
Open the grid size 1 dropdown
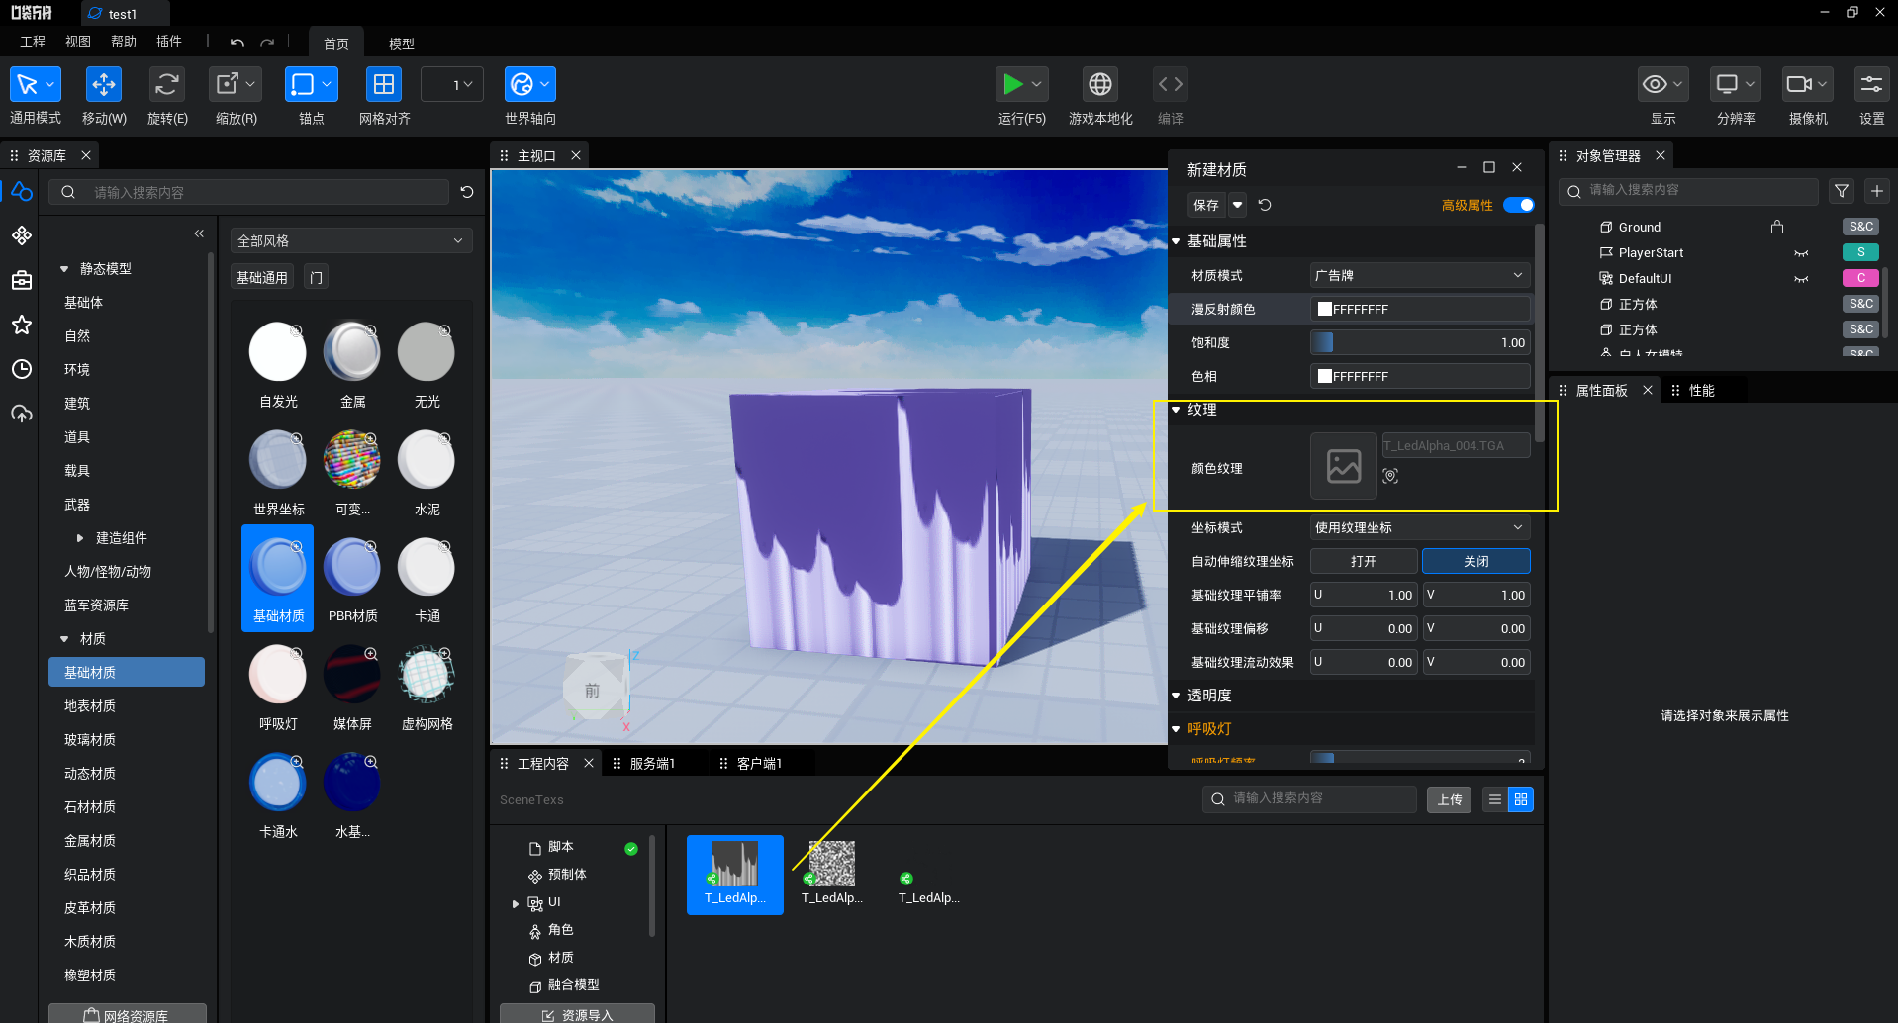pos(452,84)
